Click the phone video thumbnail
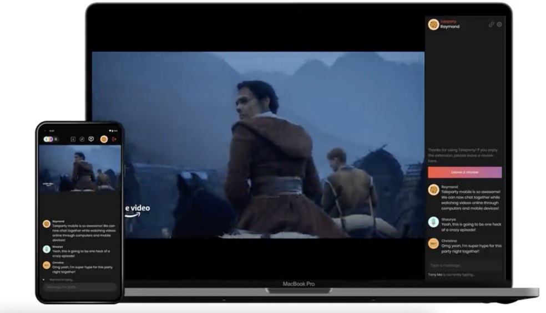 (80, 168)
